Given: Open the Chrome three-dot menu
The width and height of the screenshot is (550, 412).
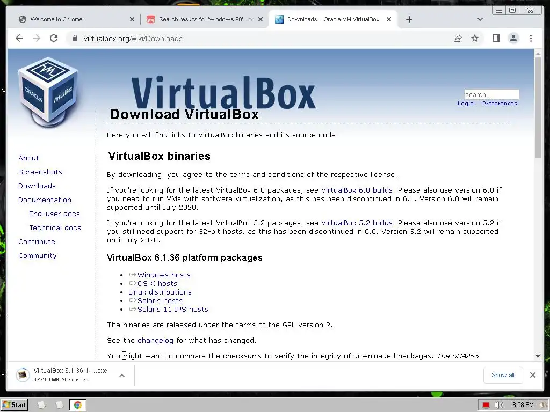Looking at the screenshot, I should [x=531, y=38].
